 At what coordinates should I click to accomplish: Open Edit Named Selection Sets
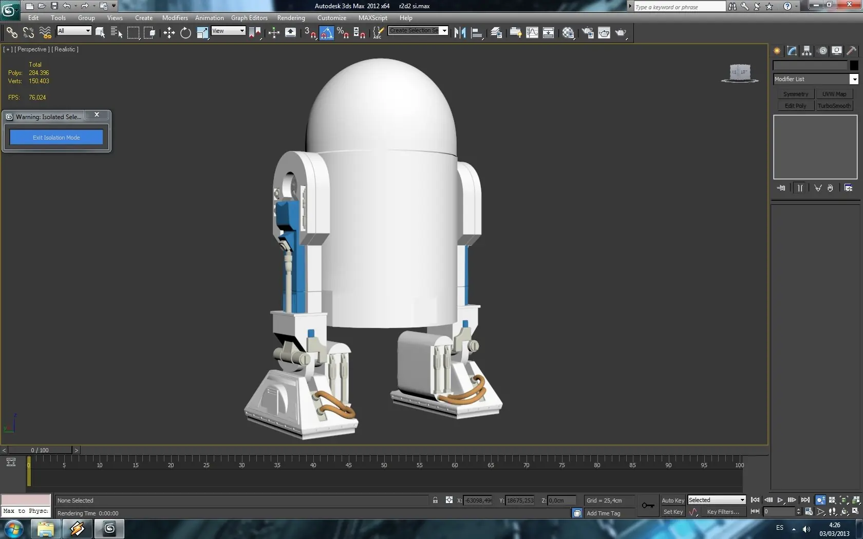pyautogui.click(x=378, y=33)
